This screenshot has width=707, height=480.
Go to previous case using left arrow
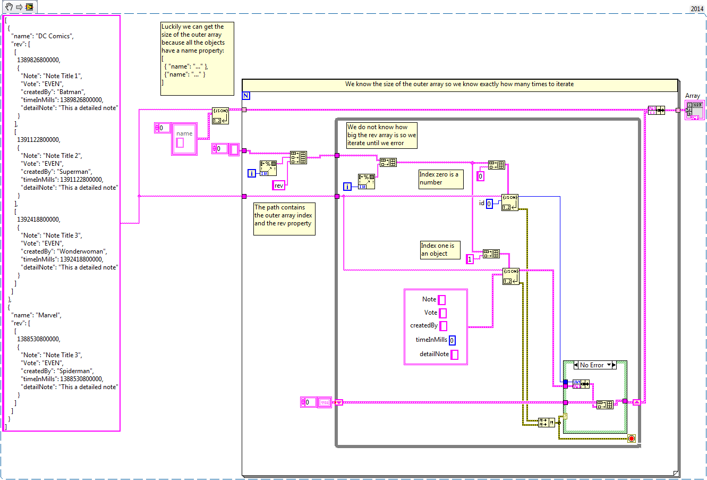[576, 365]
